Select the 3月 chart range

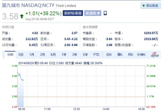click(42, 54)
